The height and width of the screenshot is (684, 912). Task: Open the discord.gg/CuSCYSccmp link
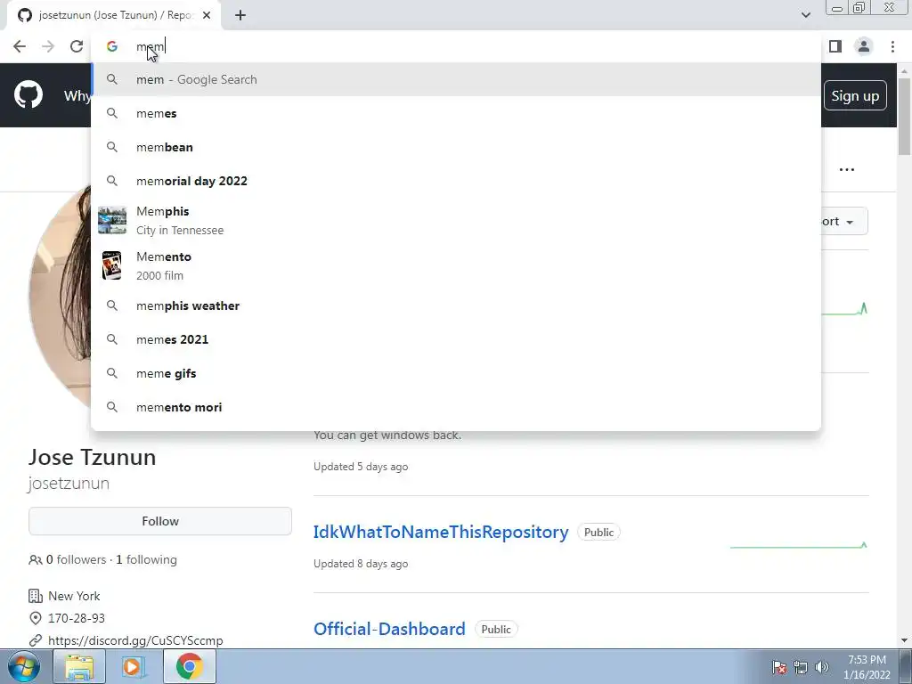click(x=135, y=640)
